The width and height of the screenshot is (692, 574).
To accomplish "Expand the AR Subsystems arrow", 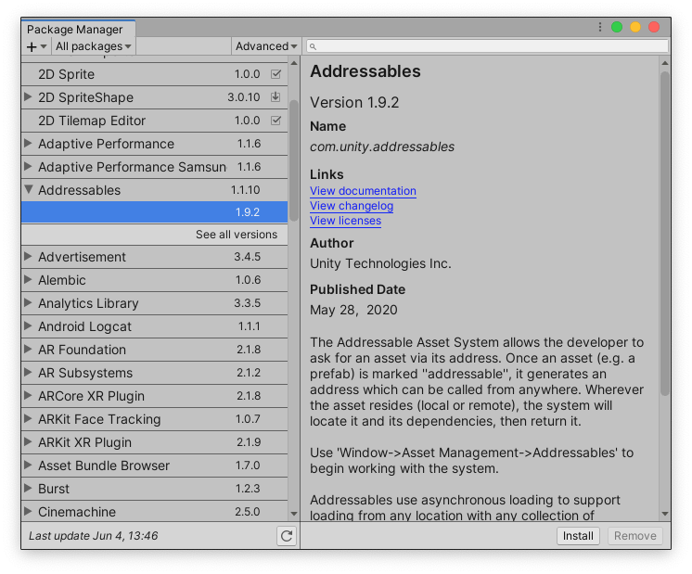I will [28, 372].
